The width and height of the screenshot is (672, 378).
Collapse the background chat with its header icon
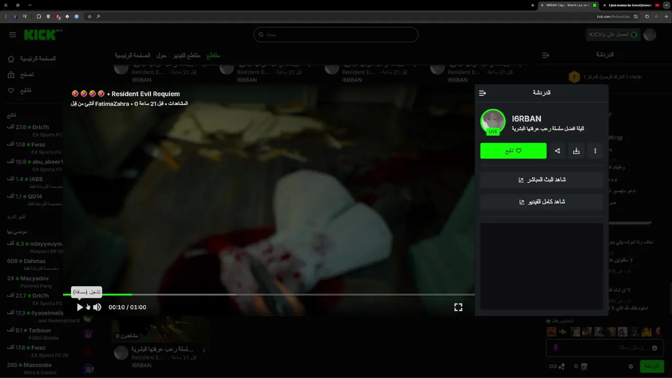pos(545,55)
